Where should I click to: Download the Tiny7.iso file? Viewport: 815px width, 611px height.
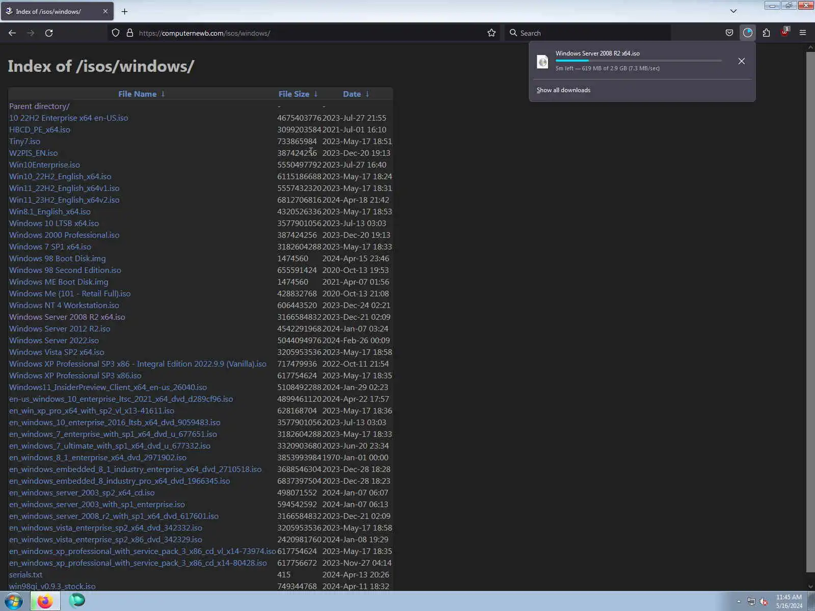coord(24,142)
